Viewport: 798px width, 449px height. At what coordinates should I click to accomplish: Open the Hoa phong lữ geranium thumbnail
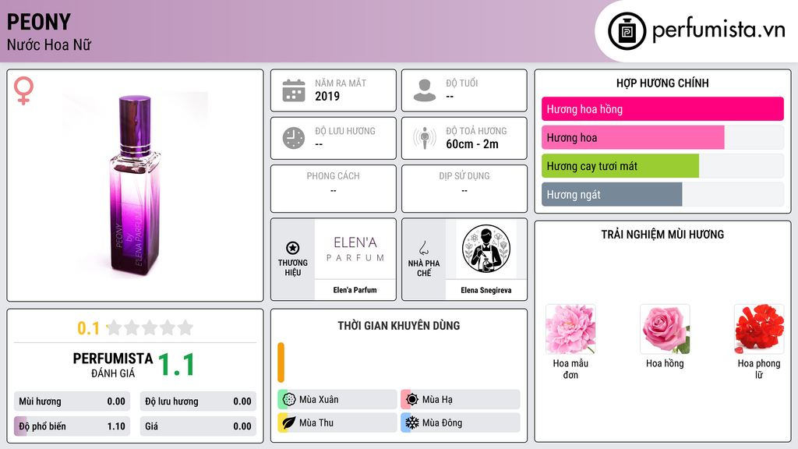click(x=759, y=329)
